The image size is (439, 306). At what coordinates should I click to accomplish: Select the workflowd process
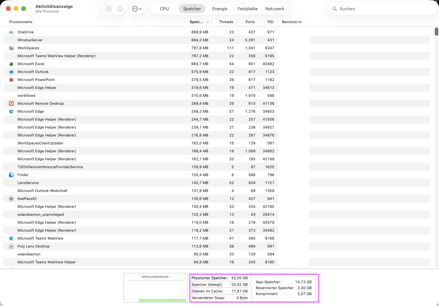pyautogui.click(x=217, y=96)
